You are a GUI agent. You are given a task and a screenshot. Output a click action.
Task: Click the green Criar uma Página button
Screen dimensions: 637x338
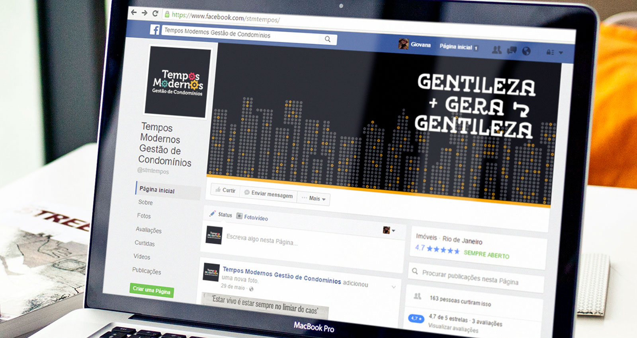152,290
